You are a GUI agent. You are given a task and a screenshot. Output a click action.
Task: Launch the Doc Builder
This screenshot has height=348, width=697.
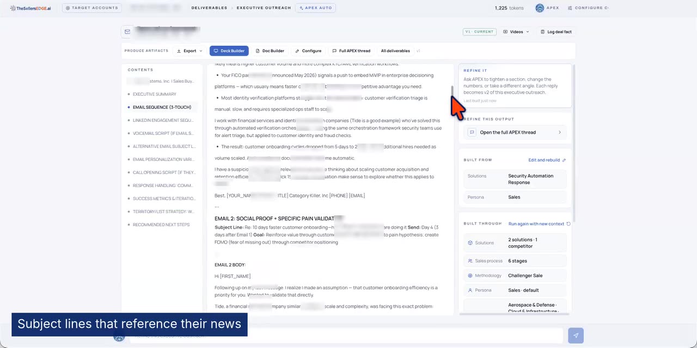tap(270, 51)
